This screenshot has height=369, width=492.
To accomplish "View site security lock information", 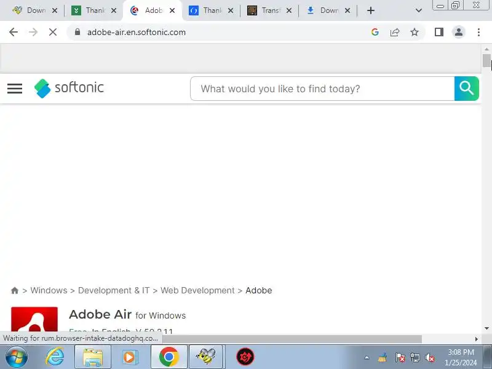I will click(77, 32).
